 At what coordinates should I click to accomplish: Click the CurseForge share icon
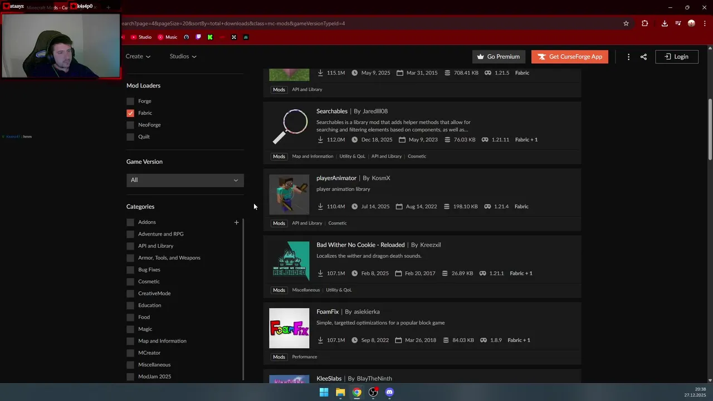[x=643, y=57]
